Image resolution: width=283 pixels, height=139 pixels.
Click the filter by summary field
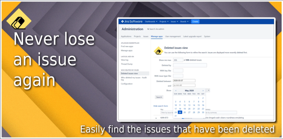coord(221,113)
